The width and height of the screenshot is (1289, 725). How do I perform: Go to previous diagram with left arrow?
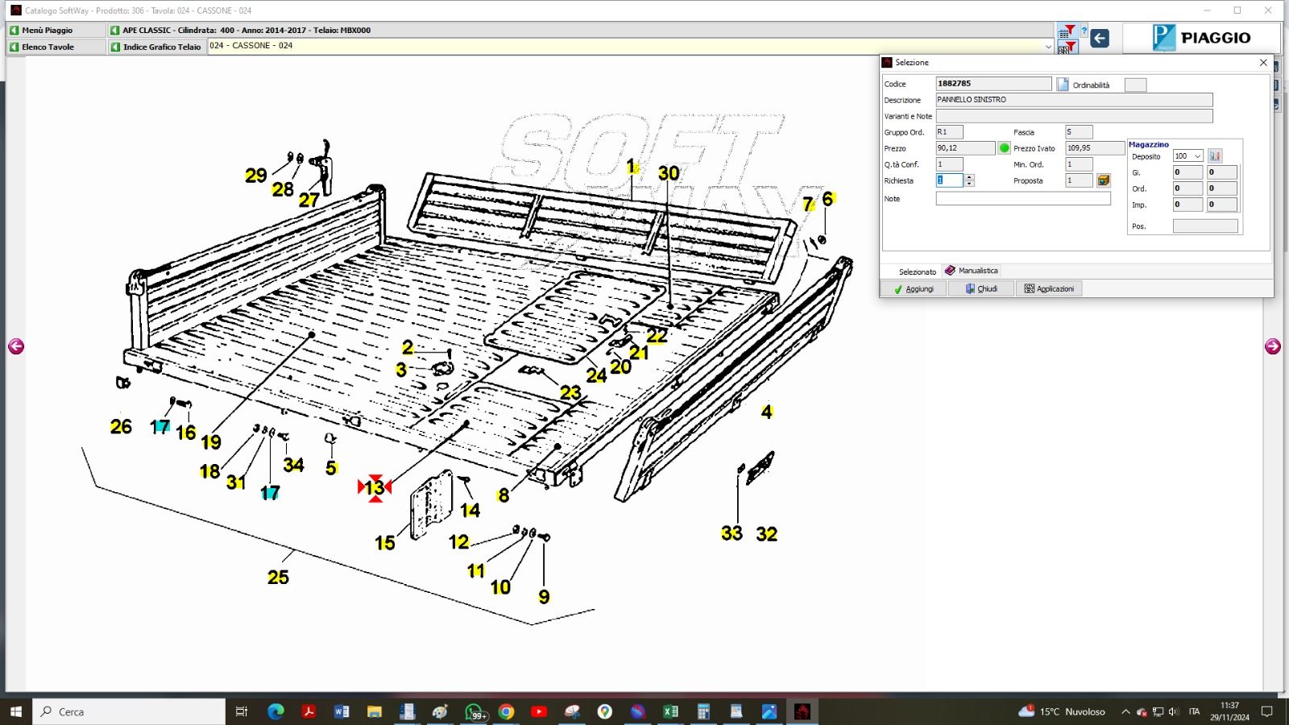[16, 346]
